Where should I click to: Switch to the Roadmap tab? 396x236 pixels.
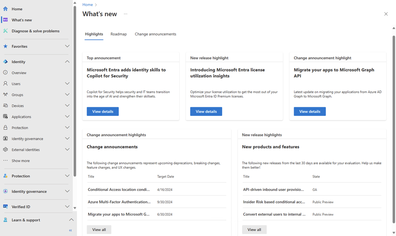point(119,34)
